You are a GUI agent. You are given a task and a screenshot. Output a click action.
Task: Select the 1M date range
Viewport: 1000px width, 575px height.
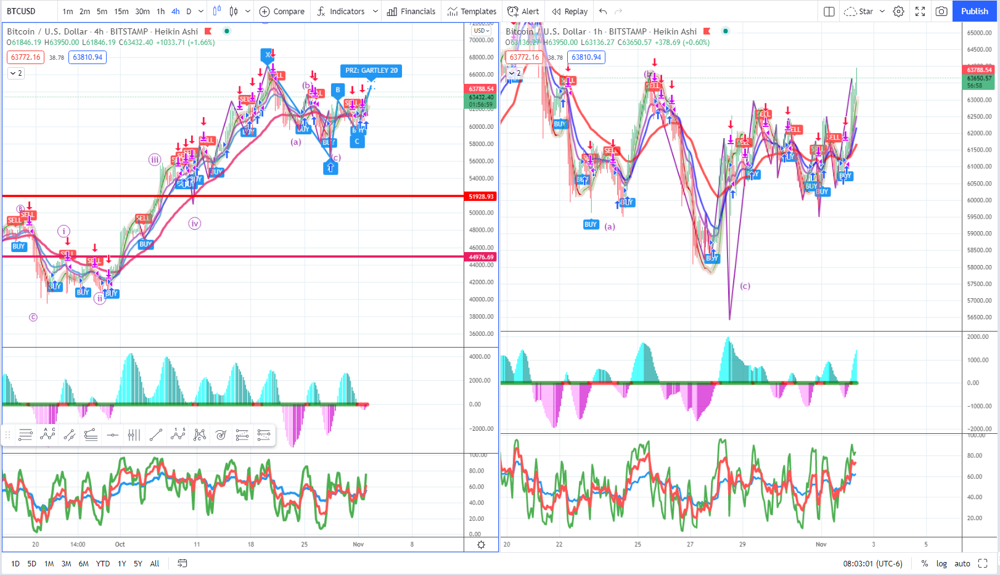tap(49, 563)
